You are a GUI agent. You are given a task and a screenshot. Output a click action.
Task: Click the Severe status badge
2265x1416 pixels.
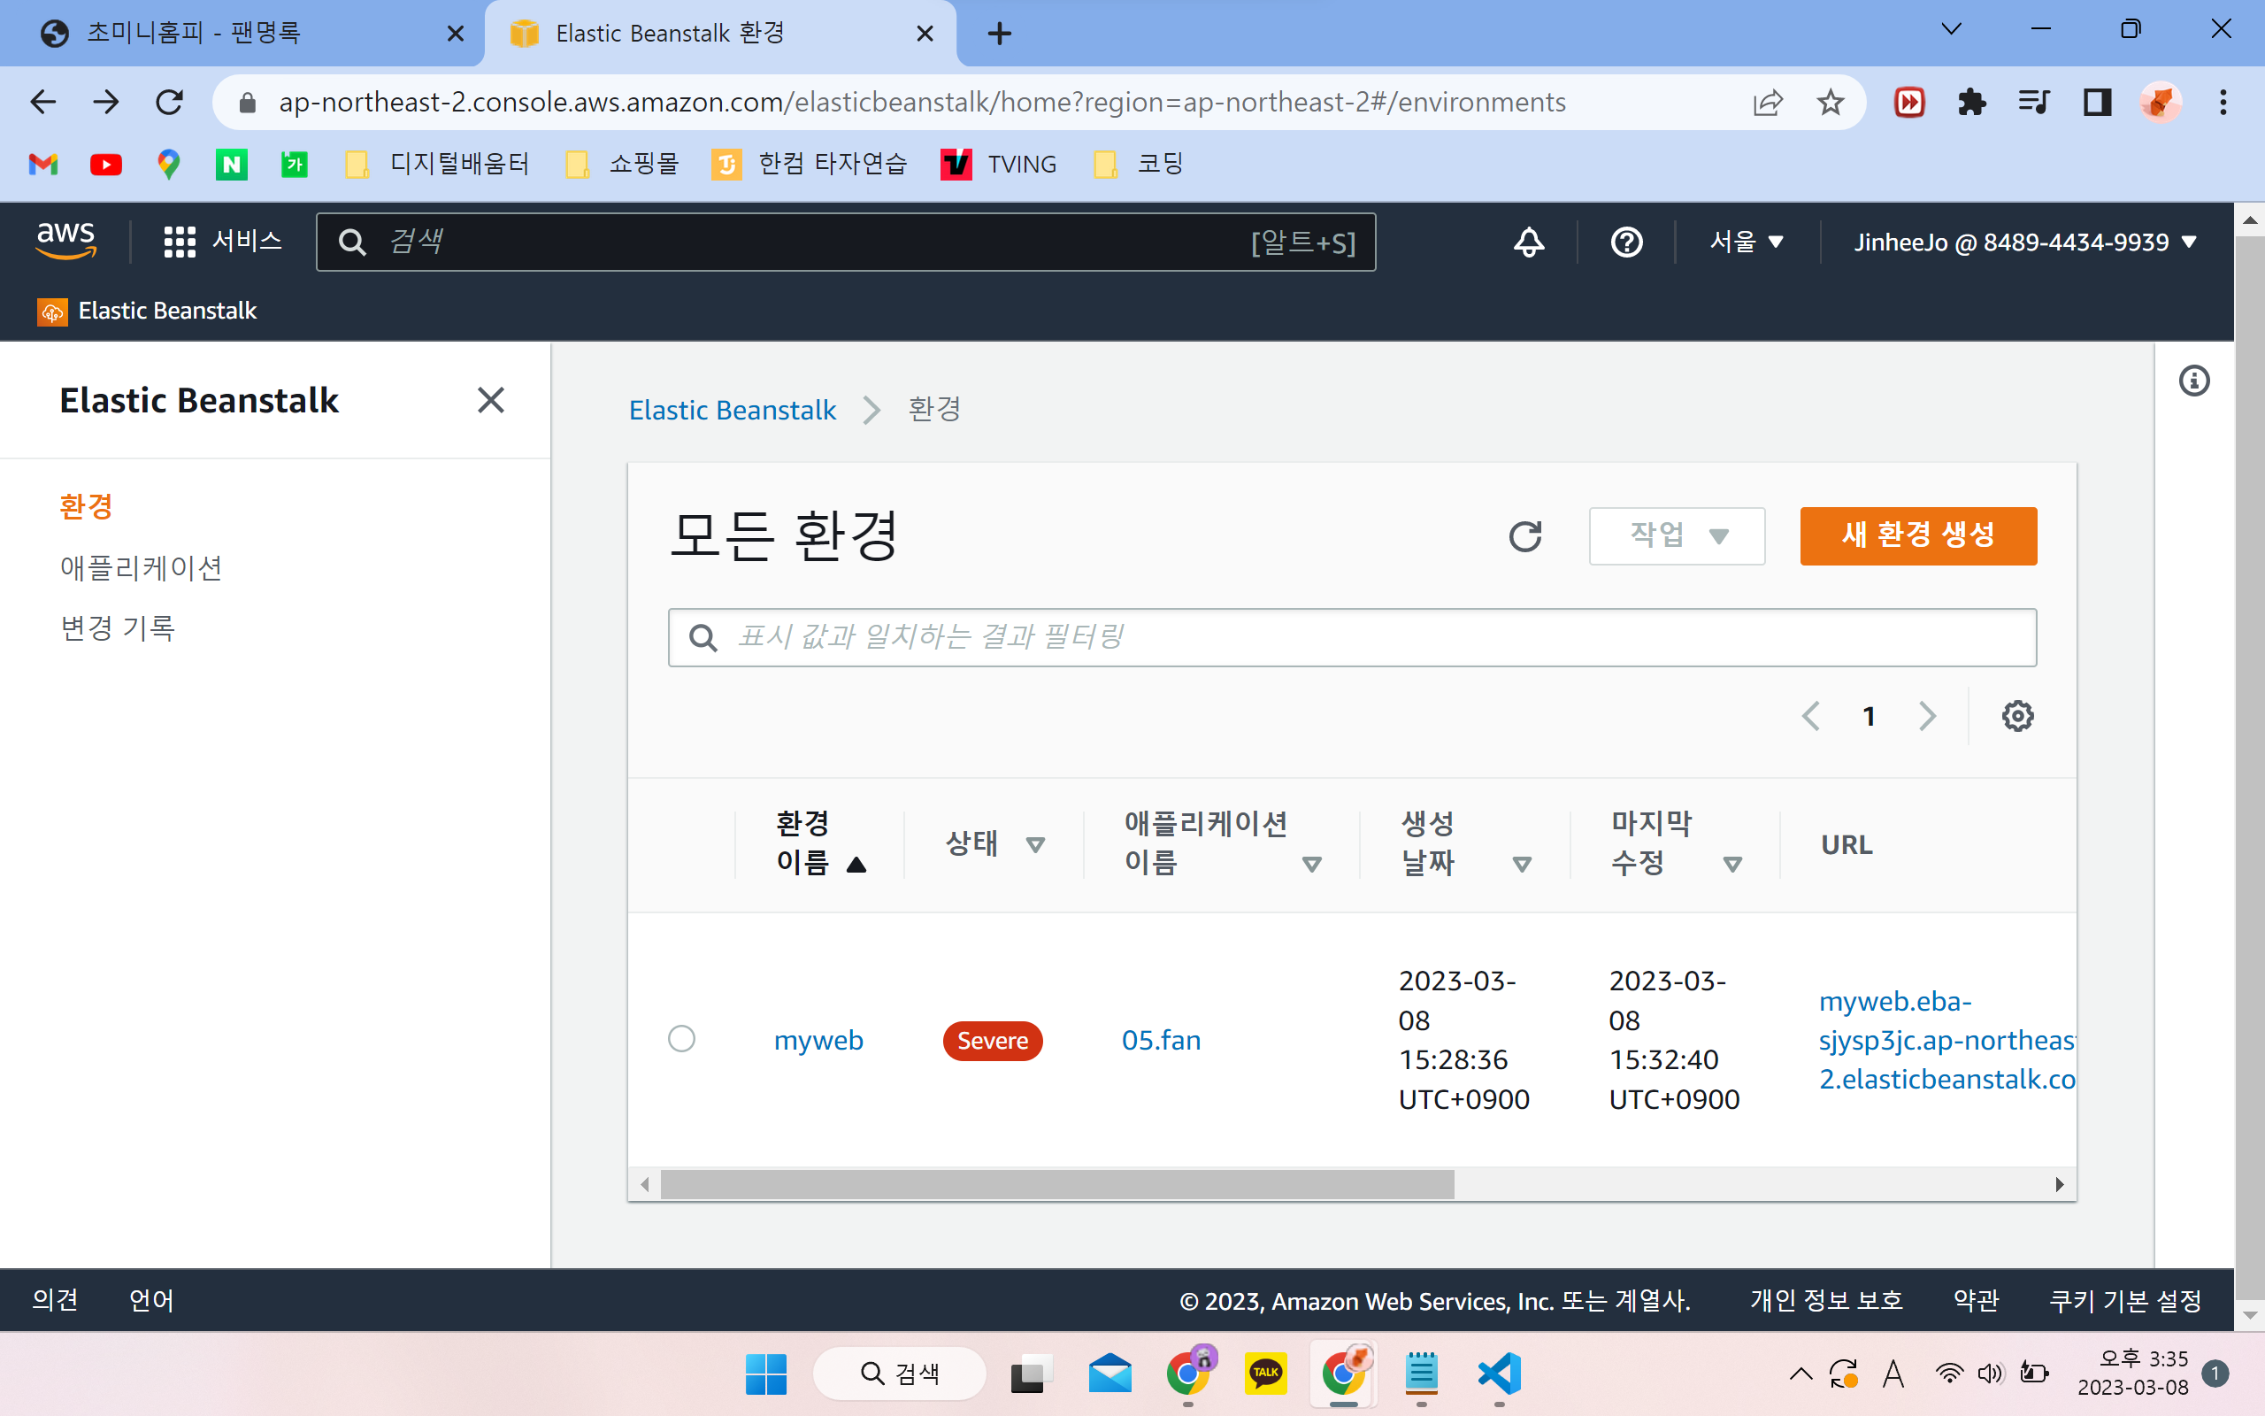point(992,1041)
